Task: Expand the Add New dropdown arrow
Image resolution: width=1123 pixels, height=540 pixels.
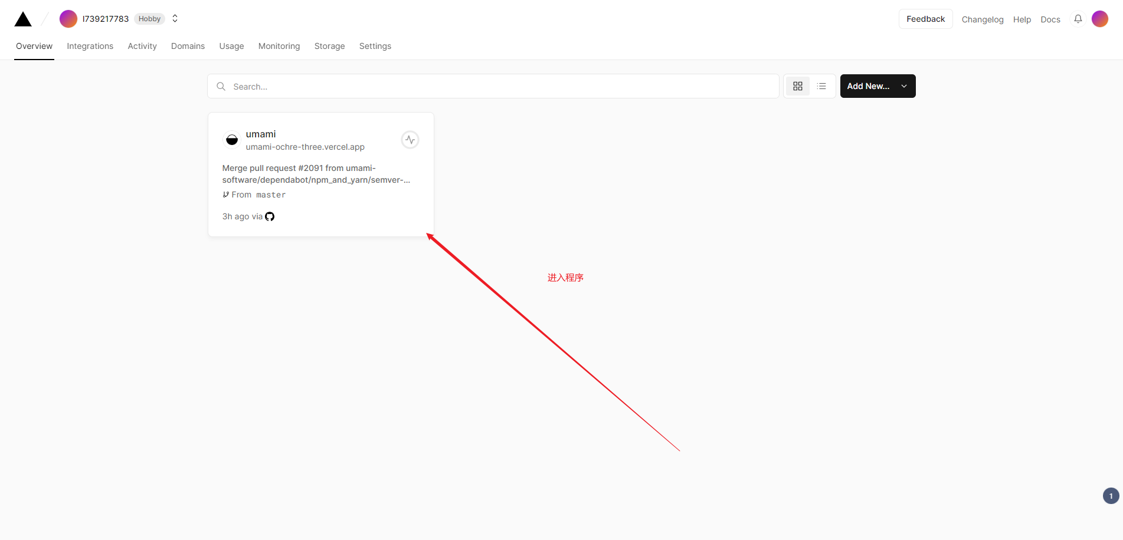Action: (x=904, y=86)
